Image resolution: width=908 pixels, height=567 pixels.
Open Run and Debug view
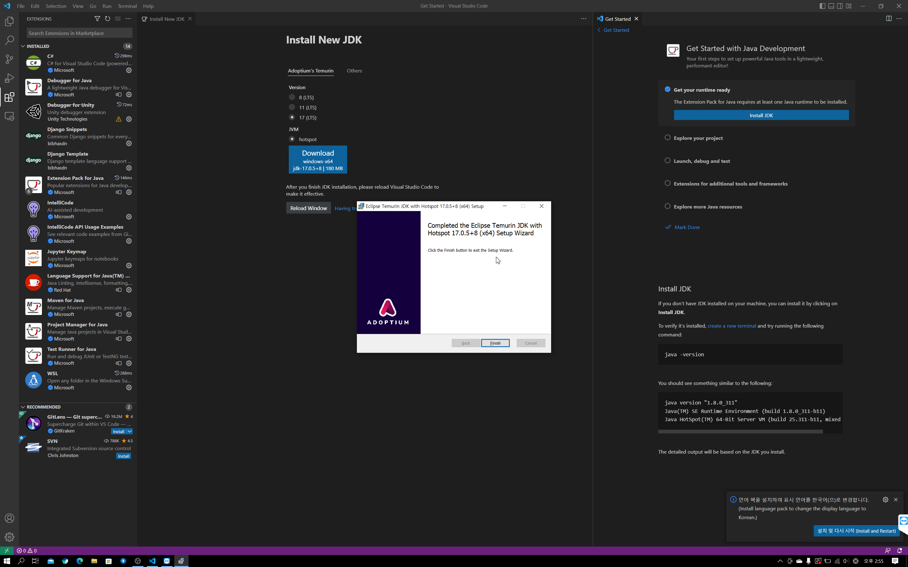9,78
